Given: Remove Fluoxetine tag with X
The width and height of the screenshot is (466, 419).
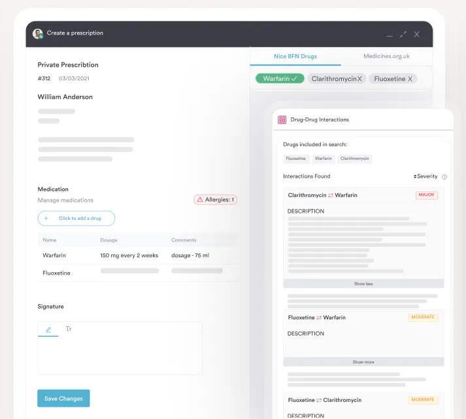Looking at the screenshot, I should (x=410, y=79).
